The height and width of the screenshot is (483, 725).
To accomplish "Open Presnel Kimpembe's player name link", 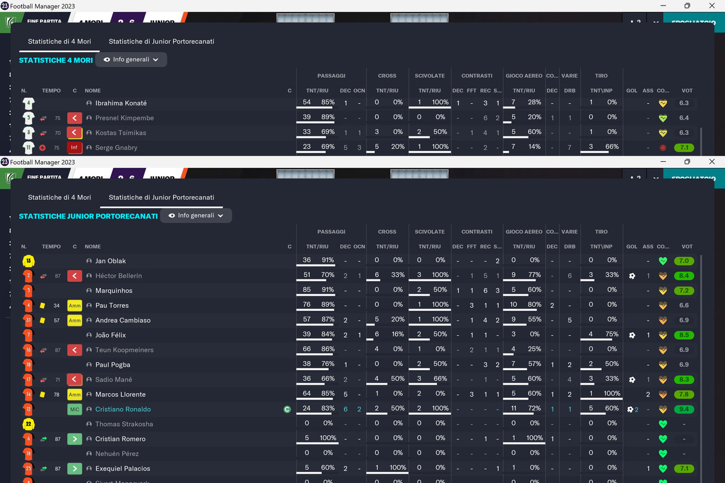I will pos(124,118).
